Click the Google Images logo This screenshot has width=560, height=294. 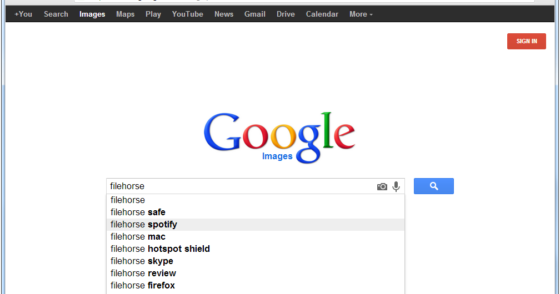click(x=279, y=138)
